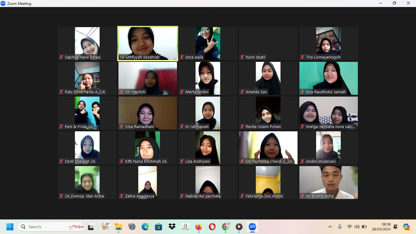
Task: Open File Explorer from the taskbar
Action: 118,227
